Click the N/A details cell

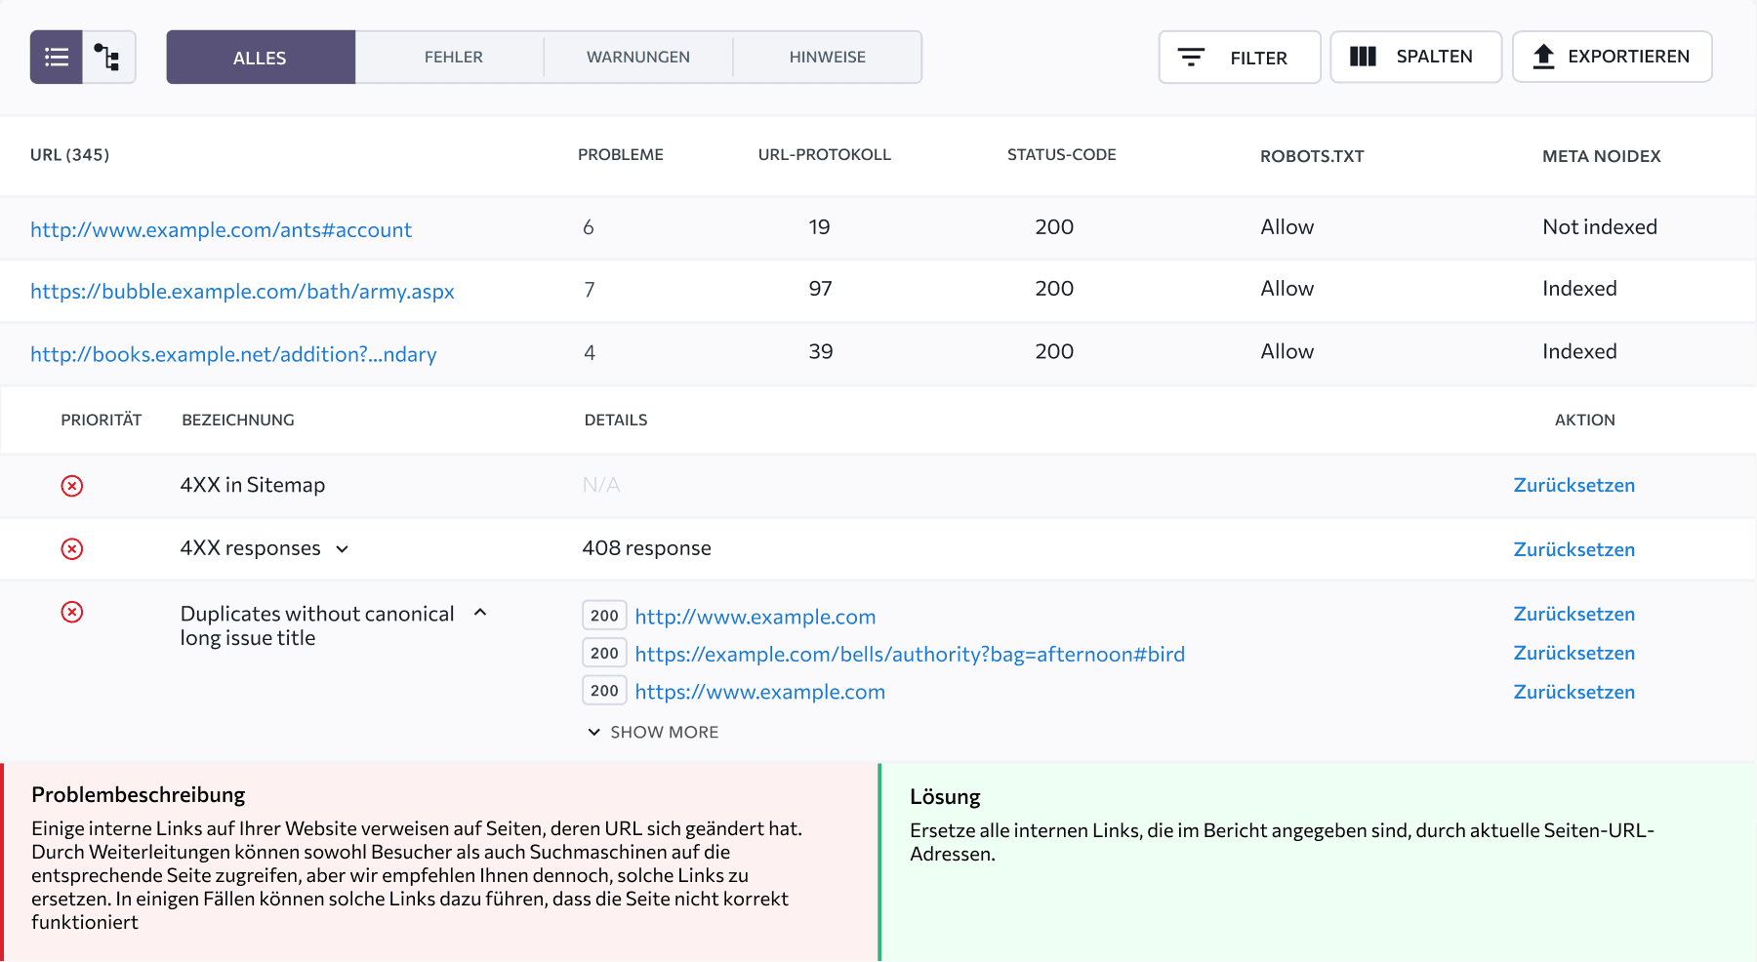click(x=601, y=485)
